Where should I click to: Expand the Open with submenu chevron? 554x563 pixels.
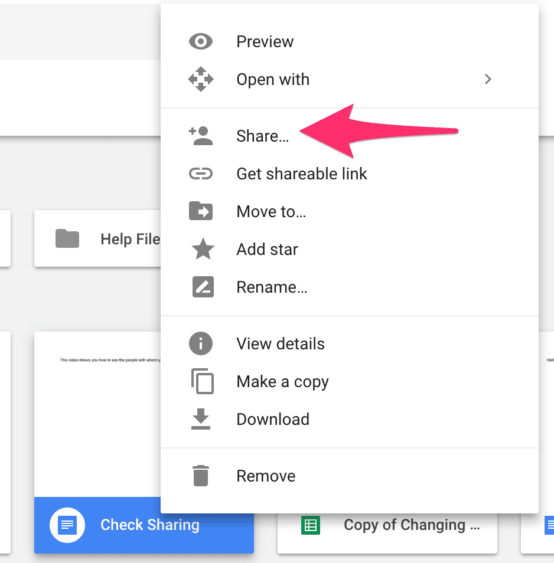click(487, 79)
